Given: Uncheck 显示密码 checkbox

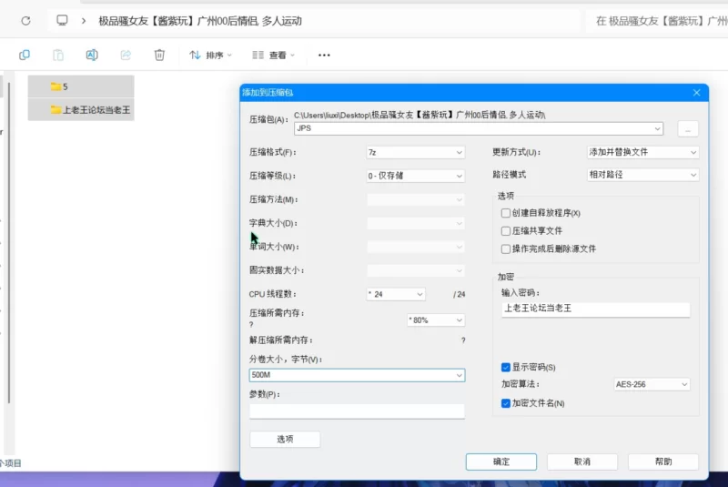Looking at the screenshot, I should tap(506, 367).
